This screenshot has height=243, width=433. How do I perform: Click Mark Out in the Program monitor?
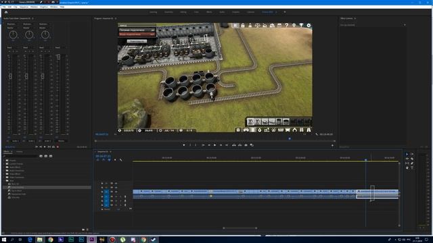(196, 145)
